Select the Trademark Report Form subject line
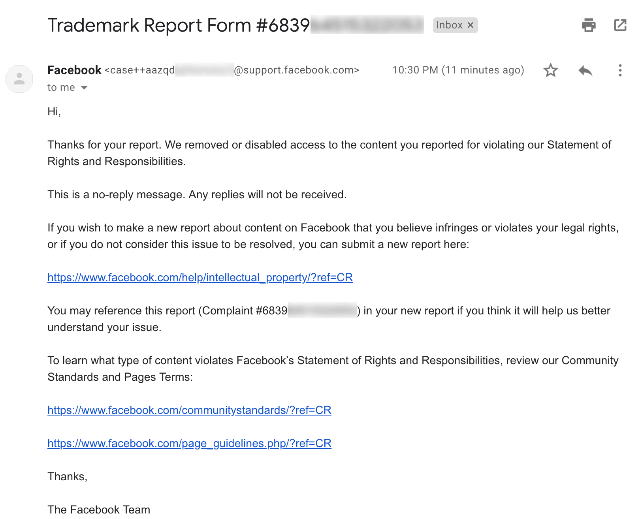Image resolution: width=640 pixels, height=519 pixels. [178, 25]
